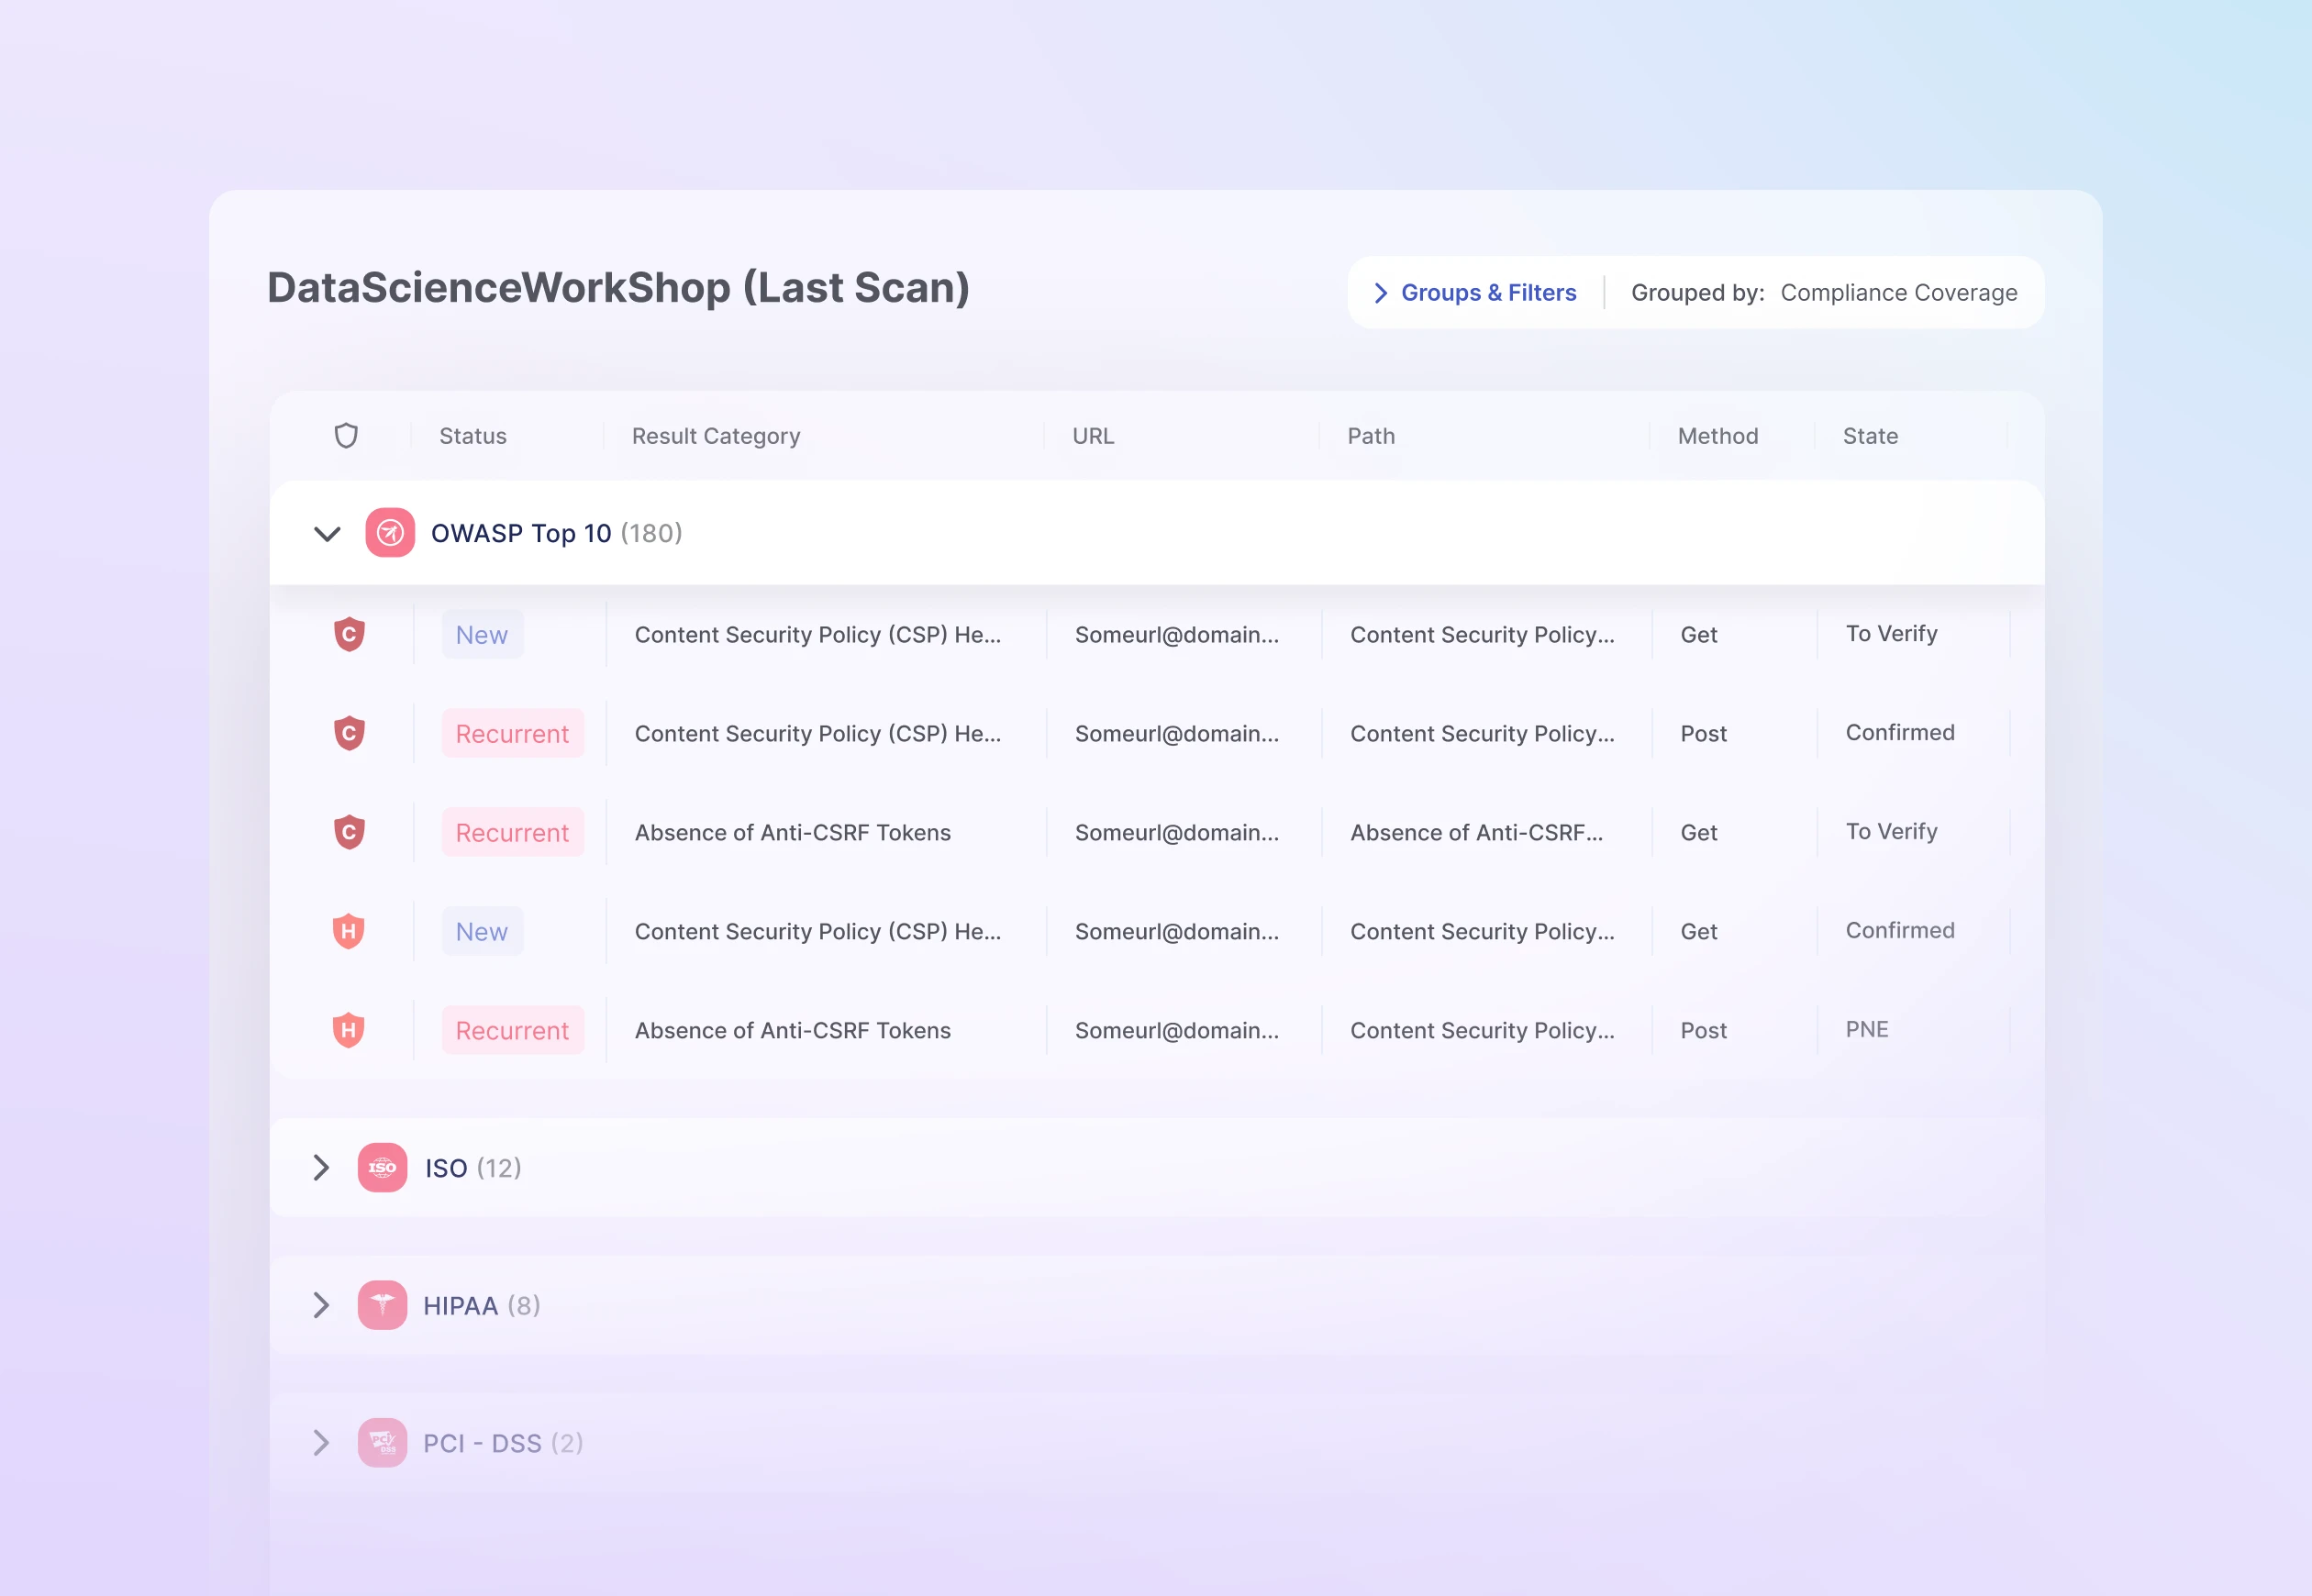Screen dimensions: 2312x1596
Task: Click the To Verify state in the New row
Action: point(1892,633)
